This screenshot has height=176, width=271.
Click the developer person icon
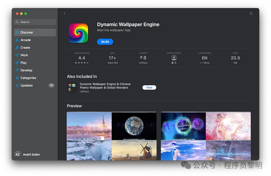point(174,58)
